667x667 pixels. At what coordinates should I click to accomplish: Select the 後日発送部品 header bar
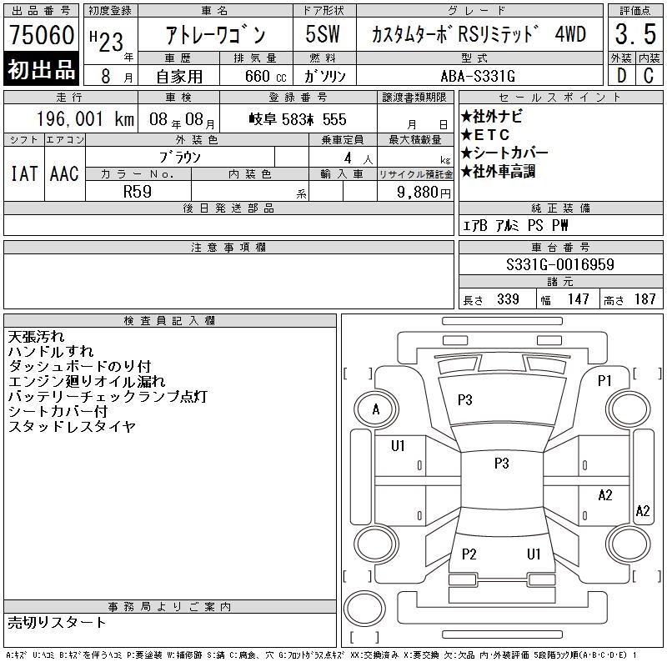tap(228, 208)
